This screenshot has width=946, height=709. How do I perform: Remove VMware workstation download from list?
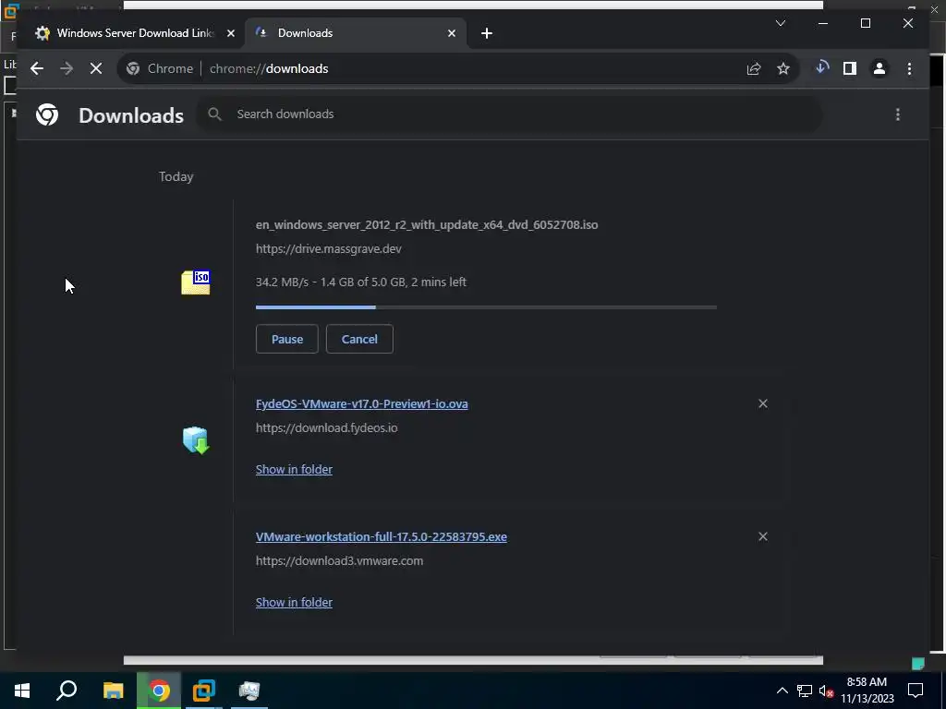[762, 536]
